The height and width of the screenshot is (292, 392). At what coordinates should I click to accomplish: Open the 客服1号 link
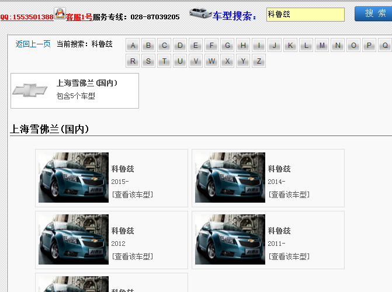79,17
